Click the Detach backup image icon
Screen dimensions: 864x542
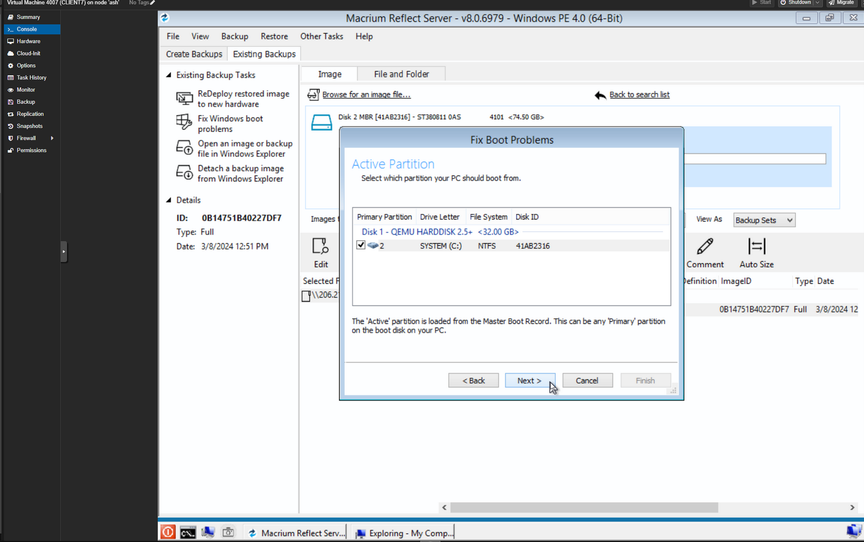click(x=184, y=173)
